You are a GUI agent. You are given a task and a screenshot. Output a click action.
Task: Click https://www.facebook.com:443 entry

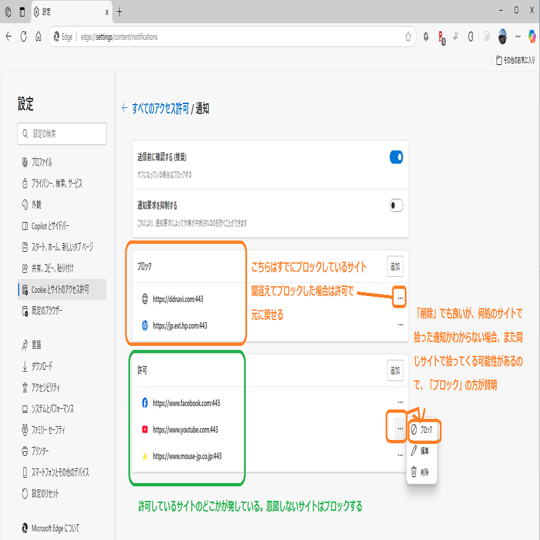point(186,403)
